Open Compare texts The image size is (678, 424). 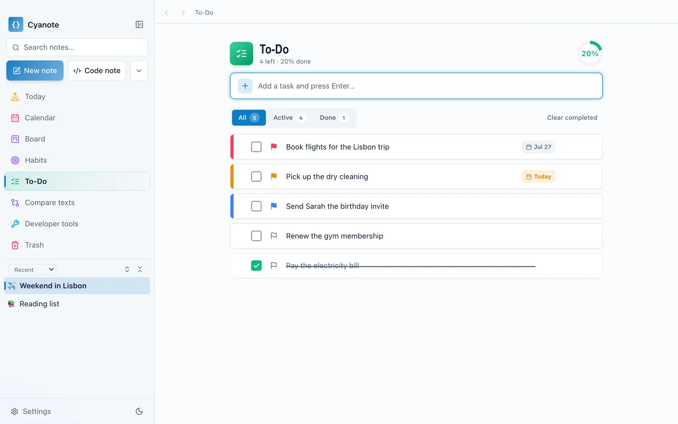click(77, 203)
